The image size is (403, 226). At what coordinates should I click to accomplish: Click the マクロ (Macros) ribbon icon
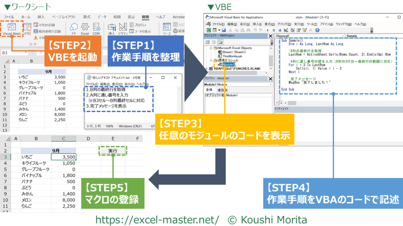pos(27,29)
